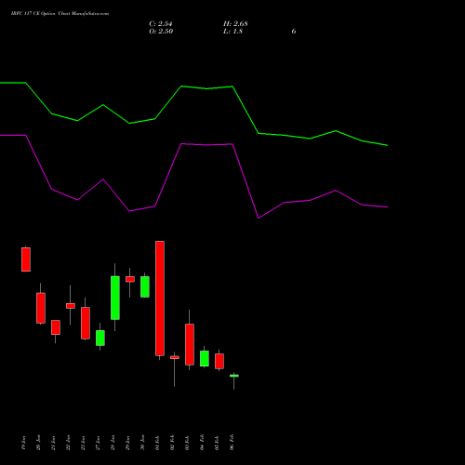
Task: Click the green candlestick for 04 Feb
Action: 205,358
